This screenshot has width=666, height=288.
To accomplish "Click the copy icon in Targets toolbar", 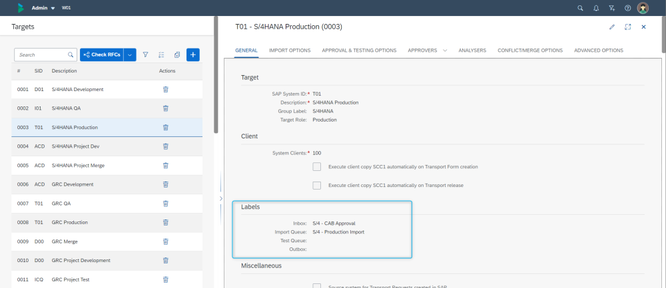I will pyautogui.click(x=177, y=55).
